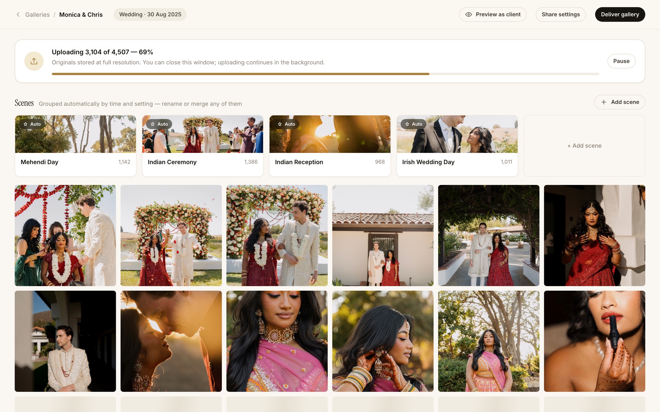
Task: Click the Wedding · 30 Aug 2025 tag
Action: click(150, 15)
